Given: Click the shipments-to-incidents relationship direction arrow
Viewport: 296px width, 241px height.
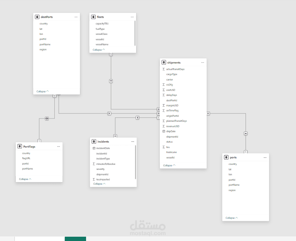Looking at the screenshot, I should click(x=138, y=118).
